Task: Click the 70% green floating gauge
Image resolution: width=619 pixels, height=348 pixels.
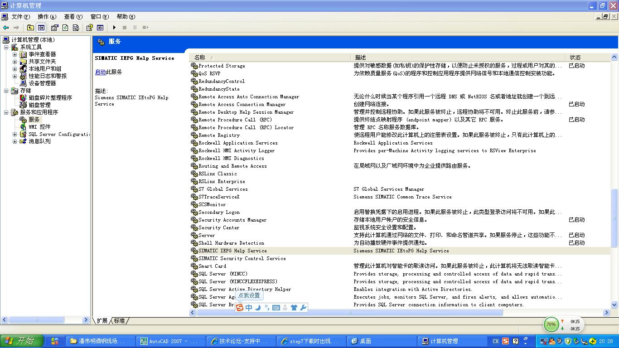Action: (551, 324)
